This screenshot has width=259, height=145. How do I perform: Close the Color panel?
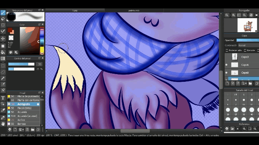(42, 25)
